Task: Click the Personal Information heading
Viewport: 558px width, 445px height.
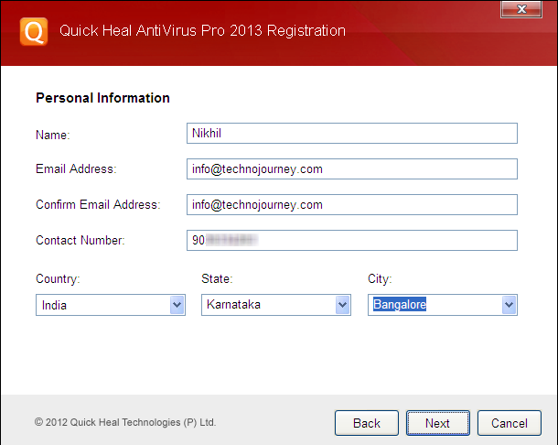Action: 102,98
